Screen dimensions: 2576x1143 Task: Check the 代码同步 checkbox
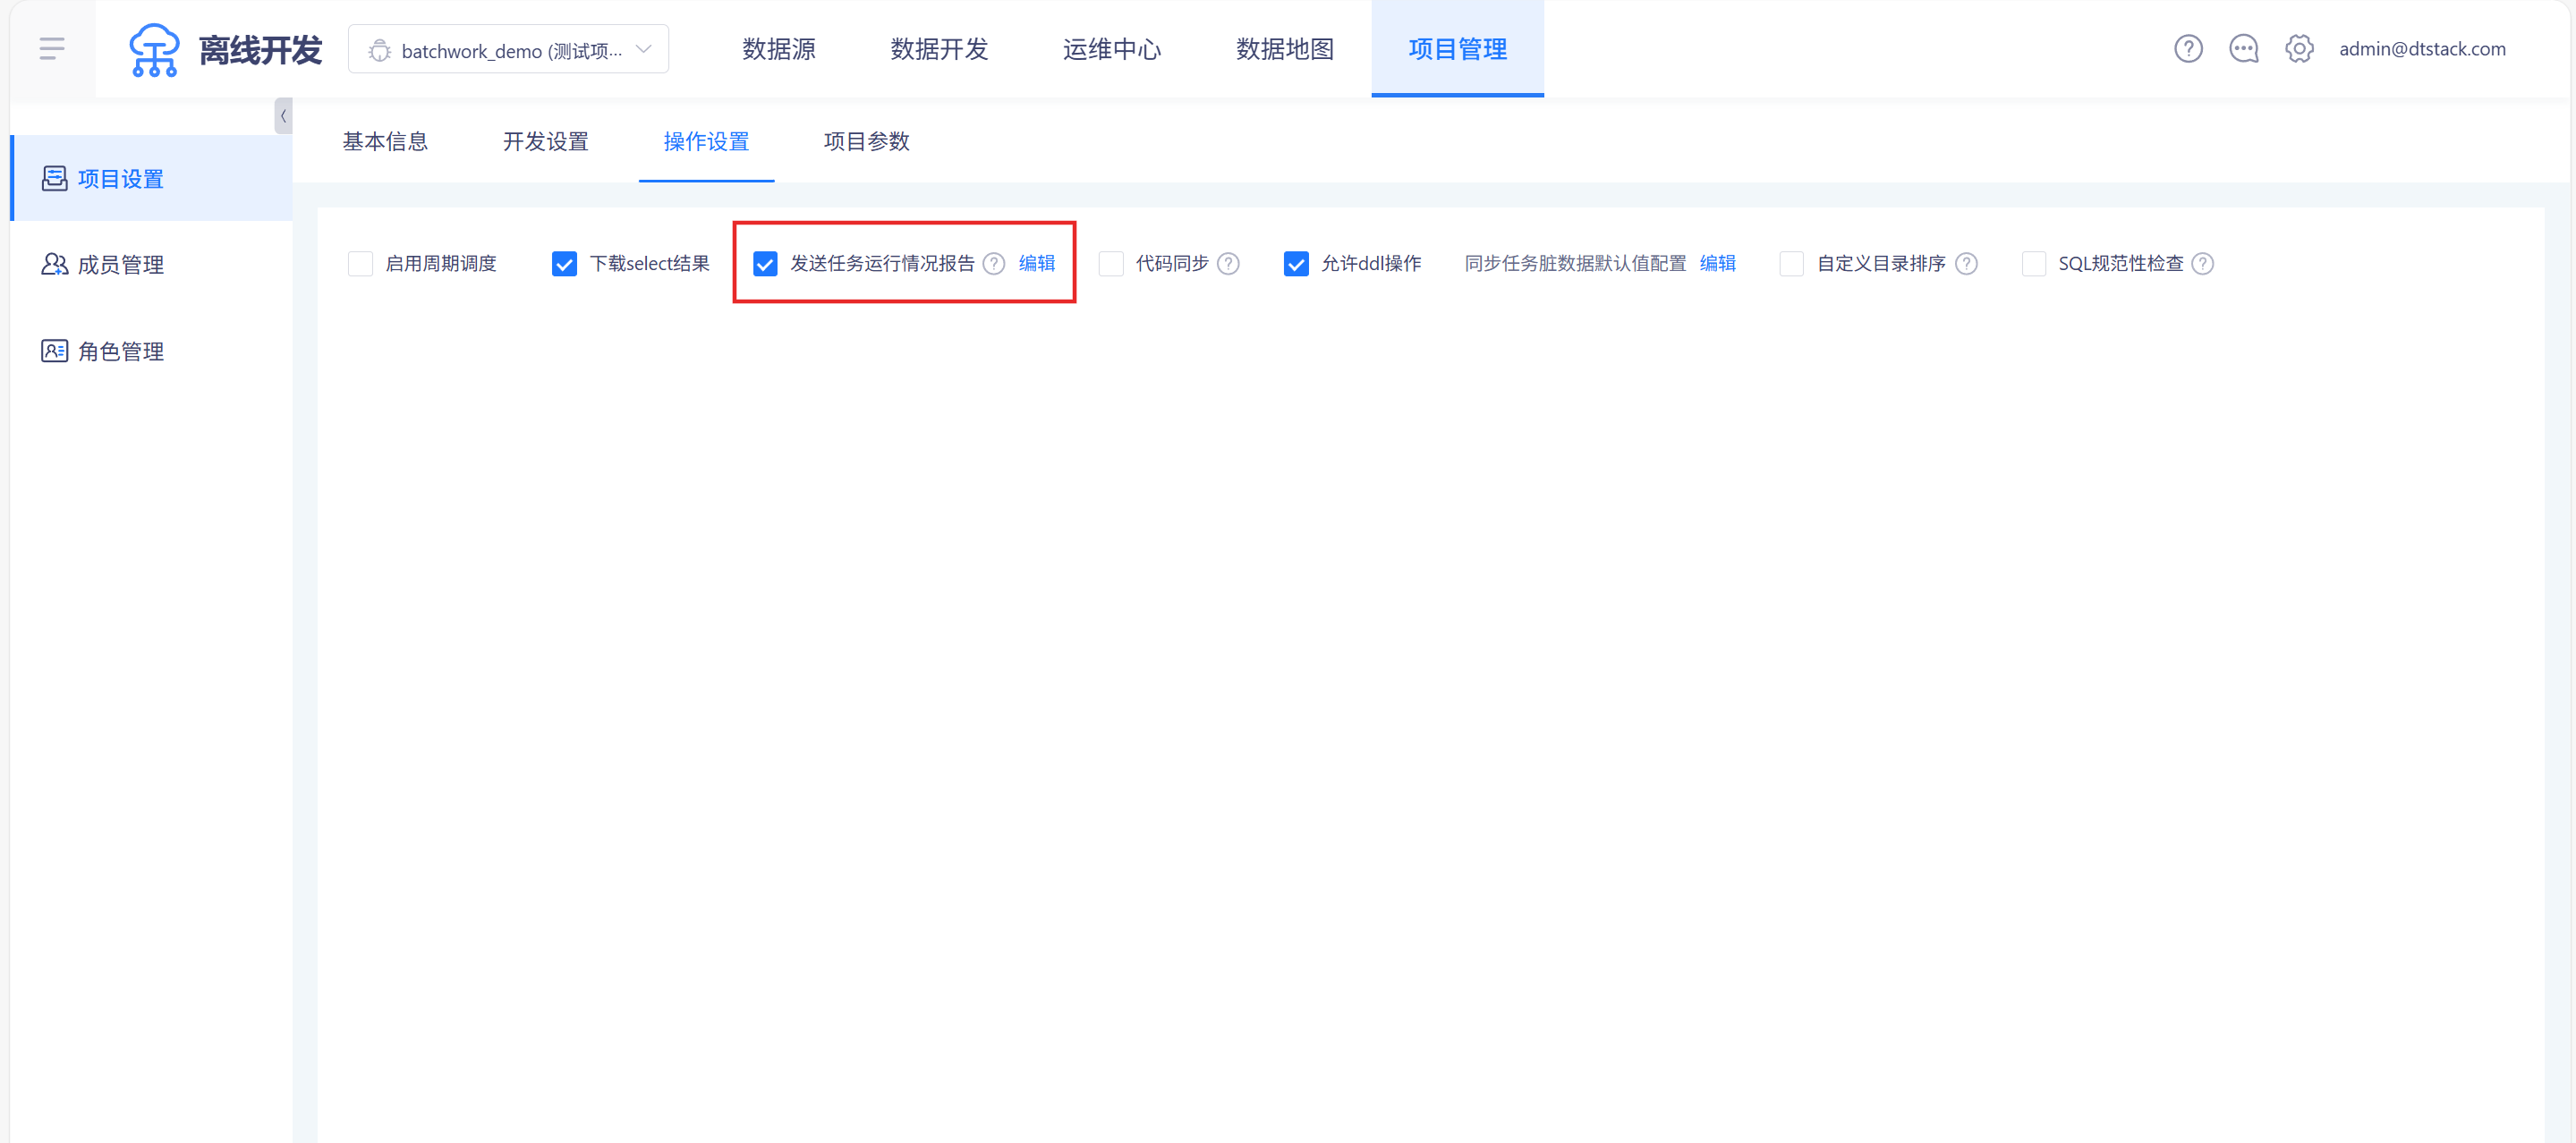coord(1110,264)
